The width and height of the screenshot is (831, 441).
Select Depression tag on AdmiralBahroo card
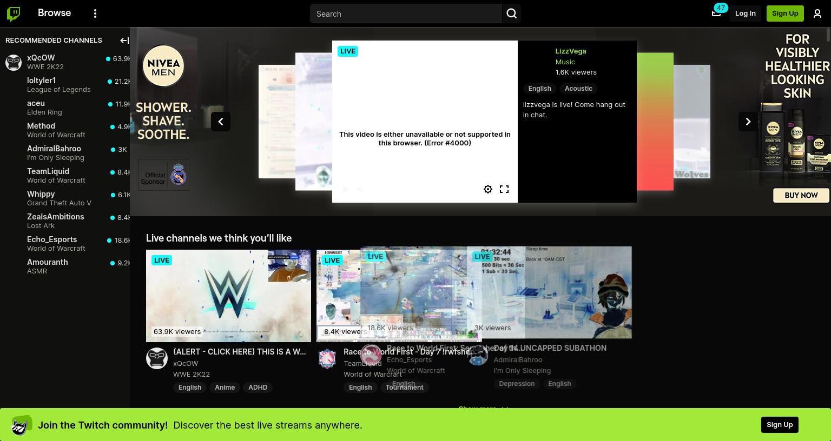pos(517,384)
